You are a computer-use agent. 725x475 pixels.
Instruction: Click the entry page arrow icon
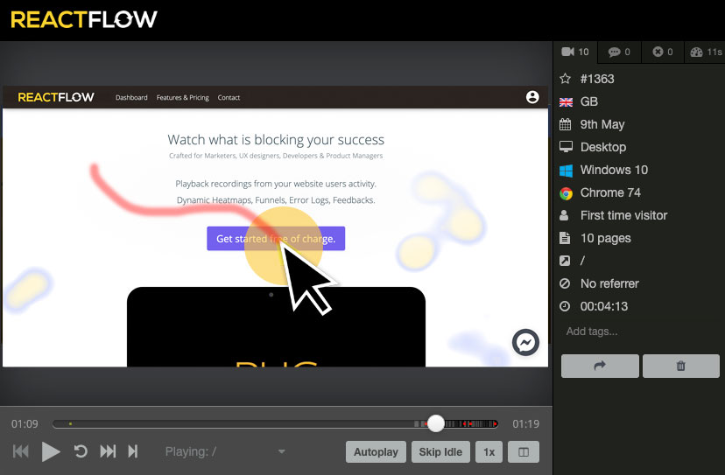565,261
